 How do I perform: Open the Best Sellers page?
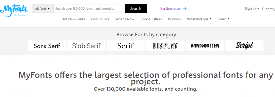pyautogui.click(x=100, y=19)
